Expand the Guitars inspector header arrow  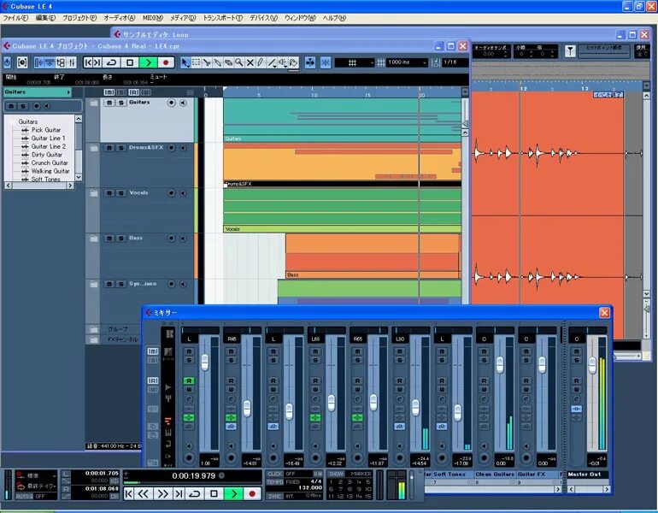68,92
